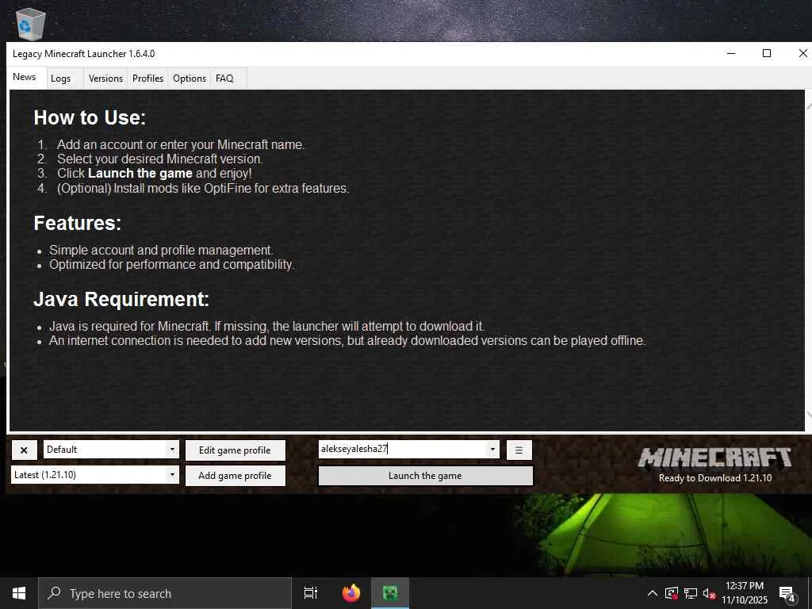Click the news panel scroll down arrow
This screenshot has width=812, height=609.
coord(809,414)
